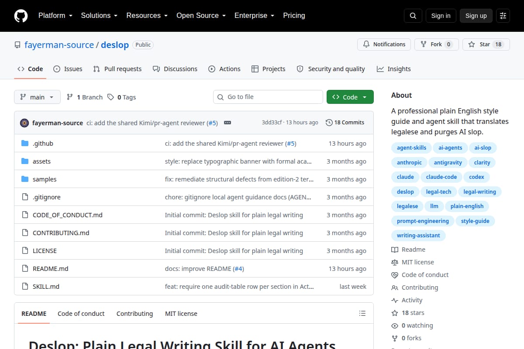Open the search magnifier button

[x=413, y=16]
